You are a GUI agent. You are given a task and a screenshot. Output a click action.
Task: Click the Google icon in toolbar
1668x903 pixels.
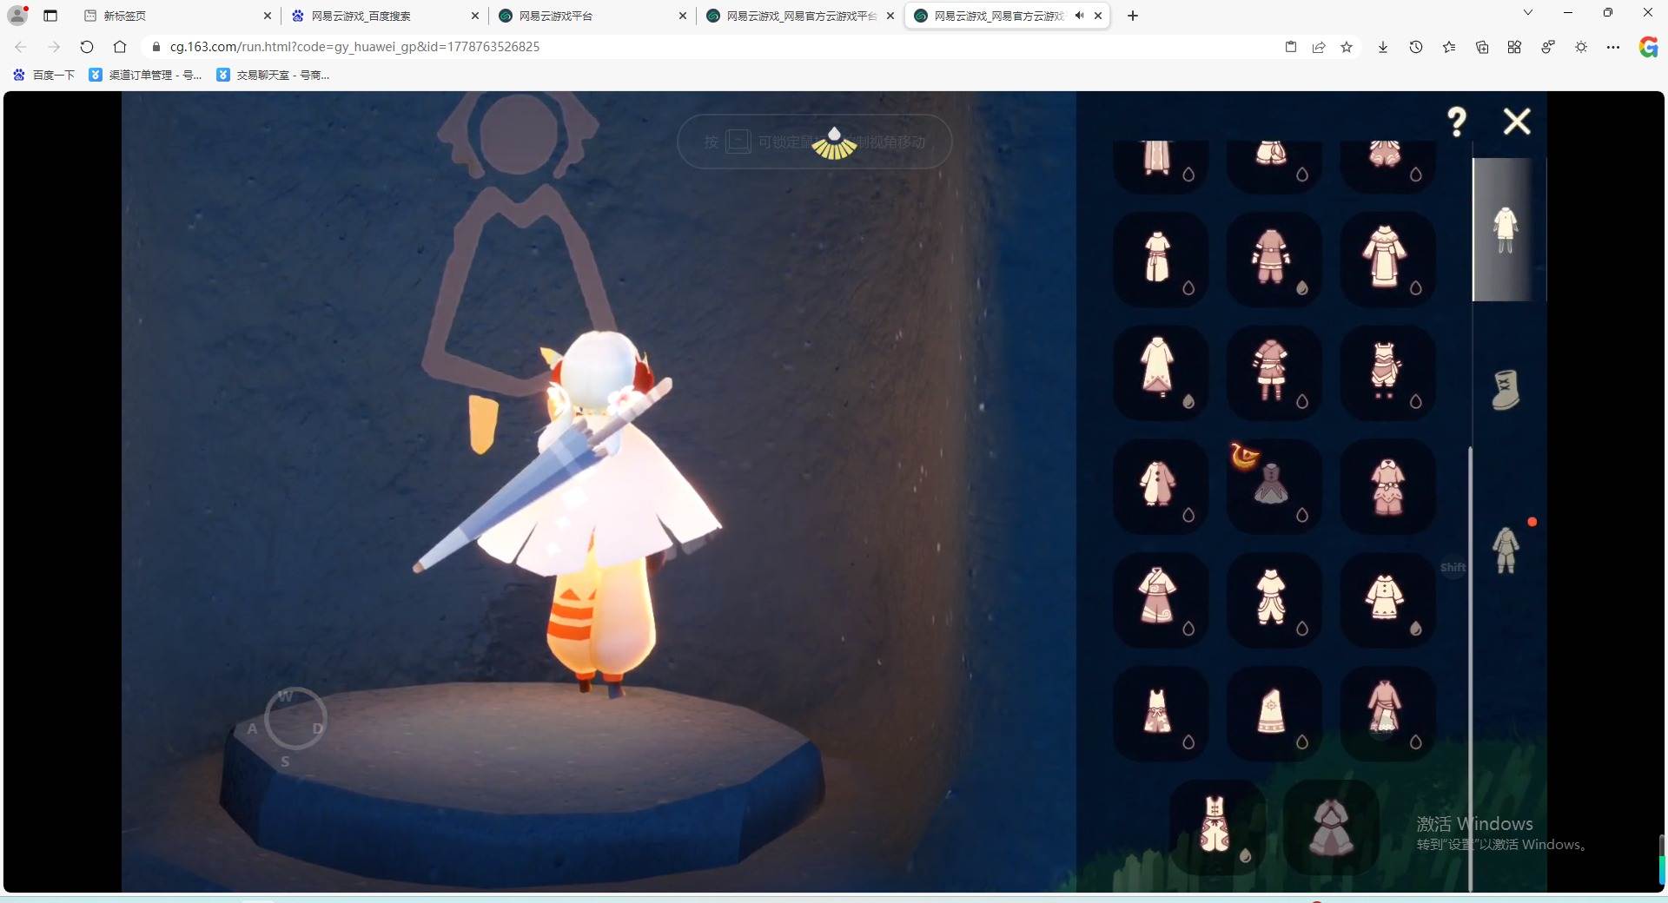1648,47
